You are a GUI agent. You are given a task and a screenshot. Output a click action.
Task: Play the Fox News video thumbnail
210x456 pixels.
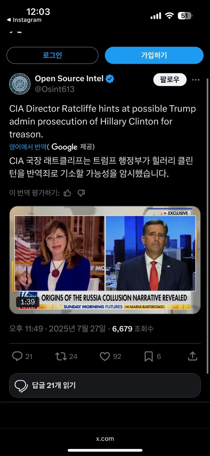pos(105,260)
